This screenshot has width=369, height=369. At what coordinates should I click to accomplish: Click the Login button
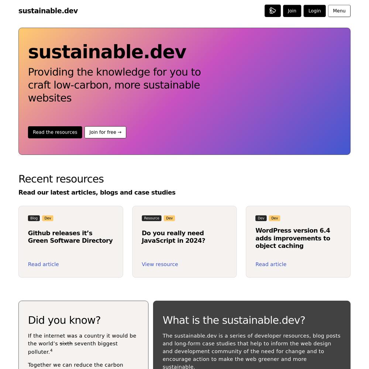[x=314, y=11]
